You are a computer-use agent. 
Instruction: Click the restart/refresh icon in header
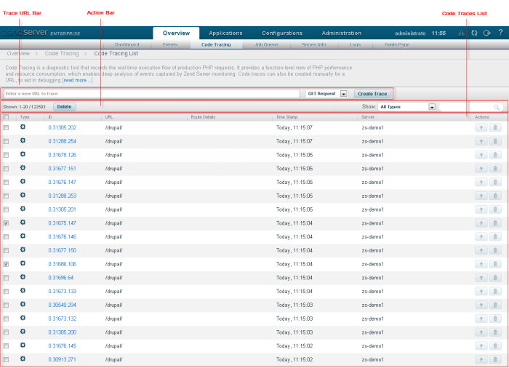pyautogui.click(x=474, y=33)
